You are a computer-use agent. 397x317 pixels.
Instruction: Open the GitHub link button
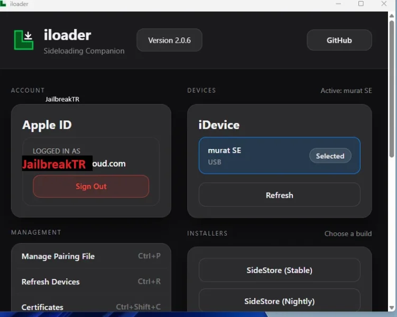(339, 40)
